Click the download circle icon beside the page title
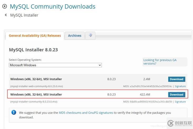Image resolution: width=193 pixels, height=129 pixels. pos(4,6)
